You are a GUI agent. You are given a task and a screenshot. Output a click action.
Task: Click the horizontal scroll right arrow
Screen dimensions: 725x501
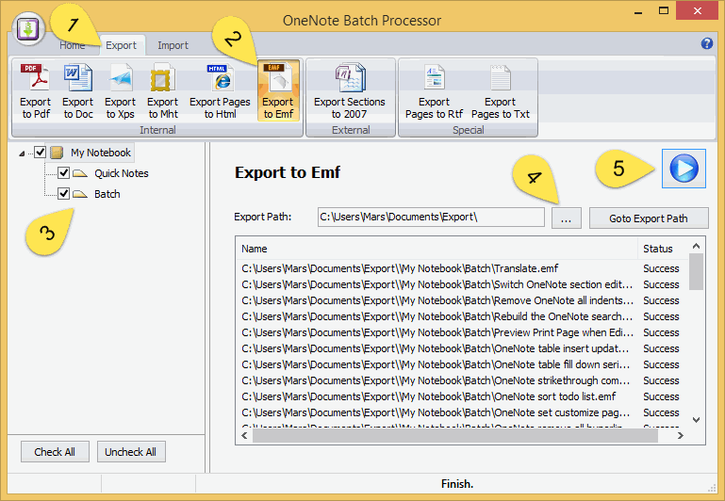(680, 435)
